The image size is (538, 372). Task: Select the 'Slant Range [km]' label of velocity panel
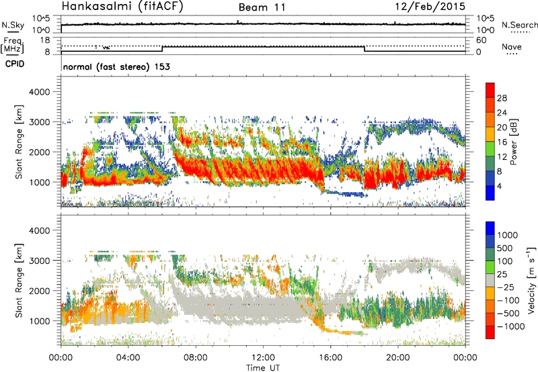(19, 281)
